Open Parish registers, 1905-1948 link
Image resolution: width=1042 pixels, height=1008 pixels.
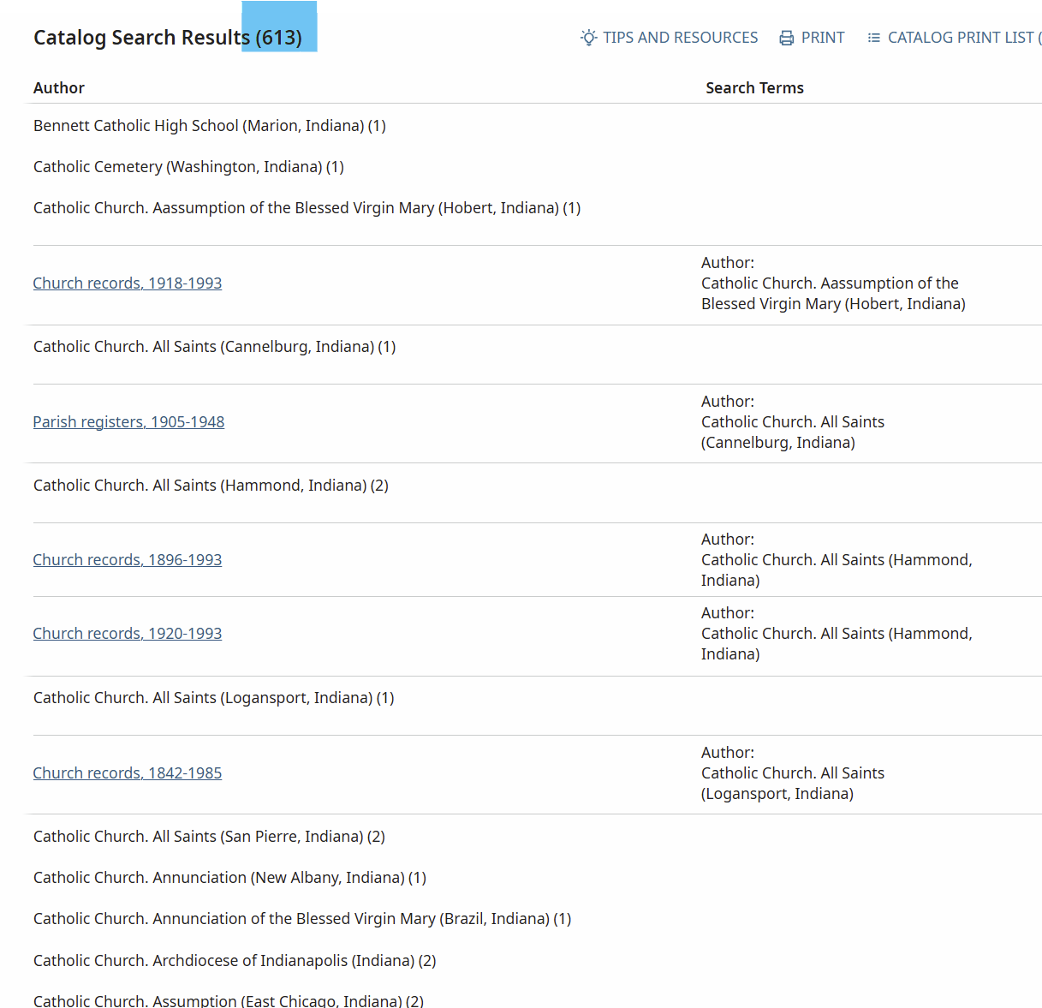[x=128, y=422]
